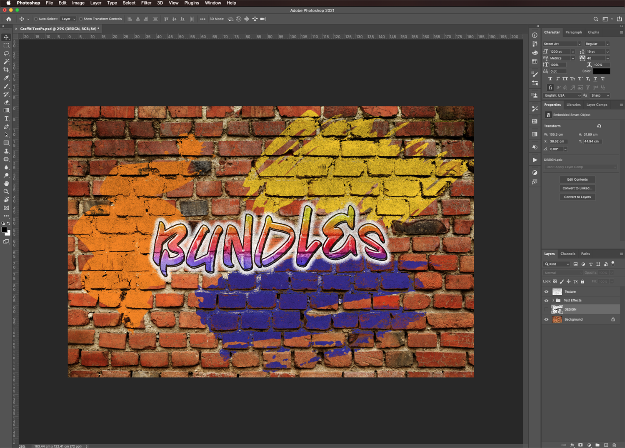The image size is (625, 448).
Task: Choose the Clone Stamp tool
Action: [x=6, y=150]
